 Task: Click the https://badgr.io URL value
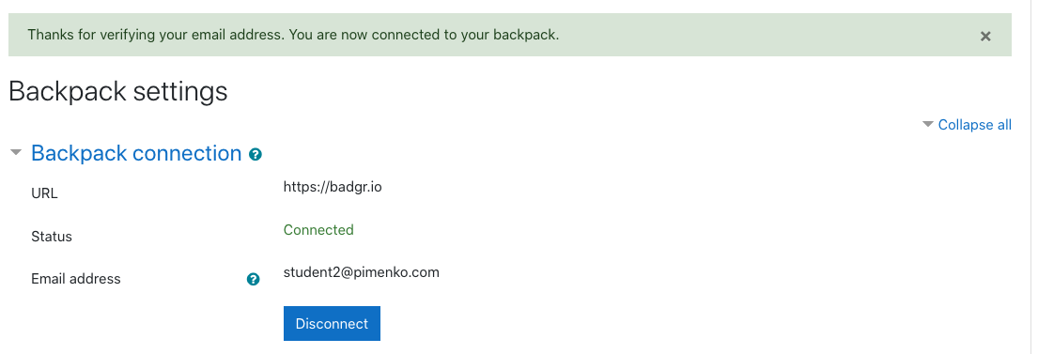tap(333, 187)
